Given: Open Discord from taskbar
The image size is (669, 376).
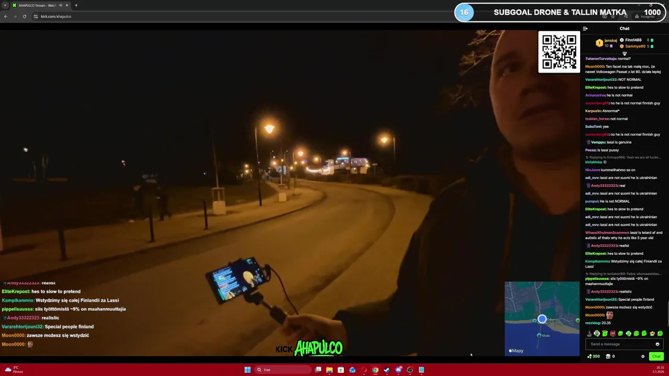Looking at the screenshot, I should tap(398, 370).
